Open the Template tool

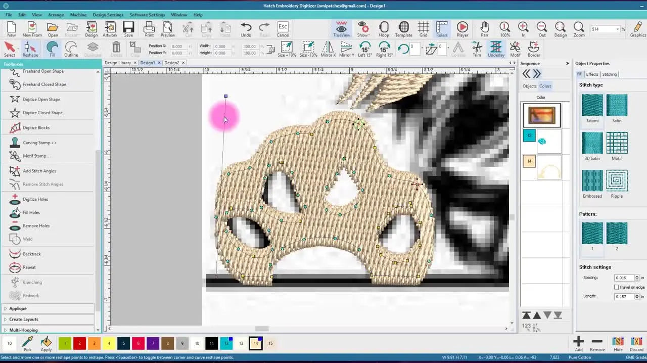403,29
